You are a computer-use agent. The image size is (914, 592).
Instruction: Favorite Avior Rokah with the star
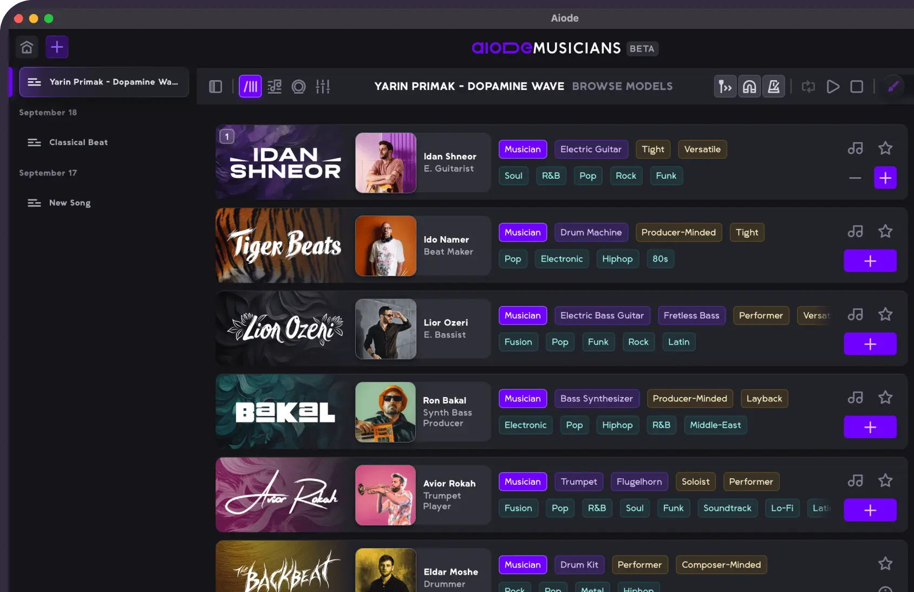(885, 481)
